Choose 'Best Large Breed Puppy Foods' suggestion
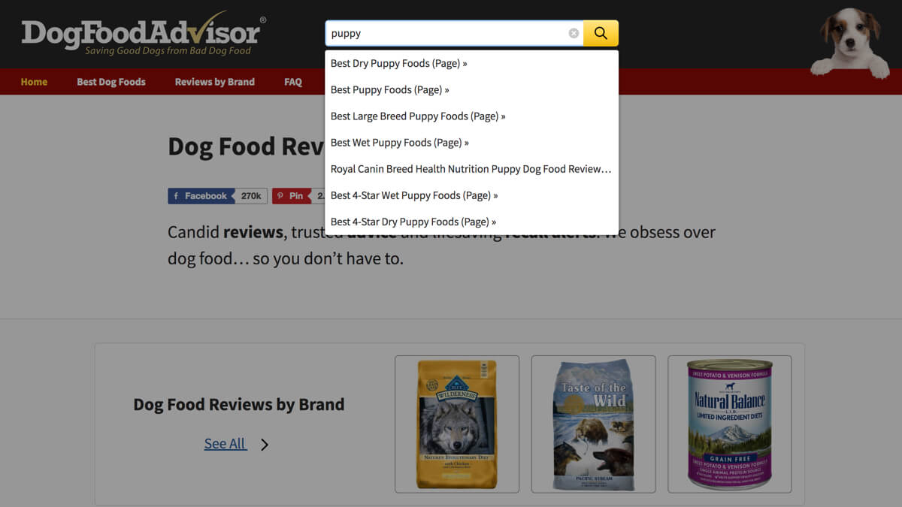The width and height of the screenshot is (902, 507). tap(472, 116)
